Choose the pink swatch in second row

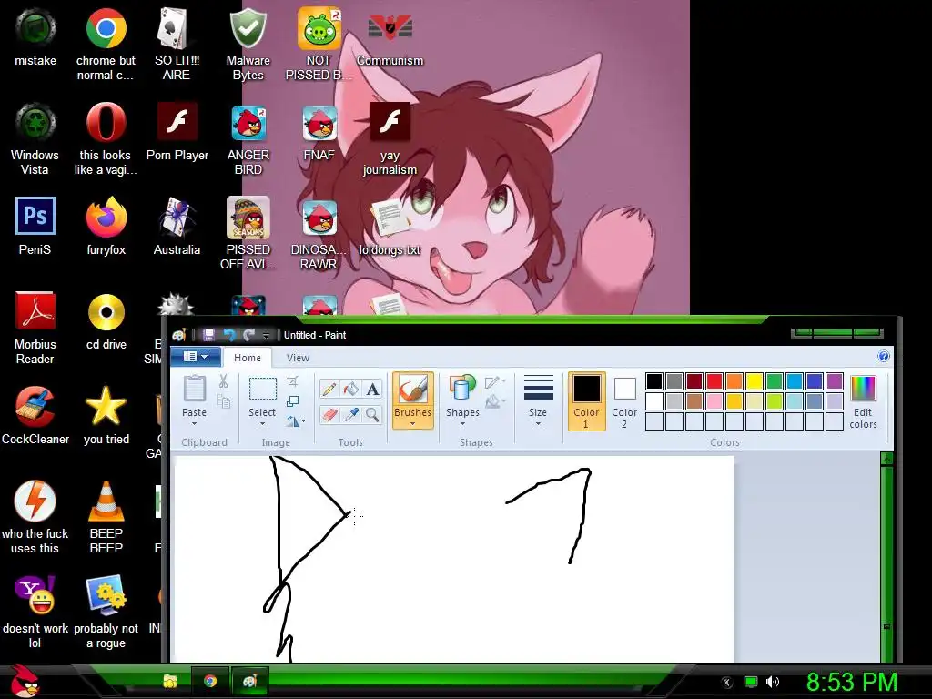(714, 401)
